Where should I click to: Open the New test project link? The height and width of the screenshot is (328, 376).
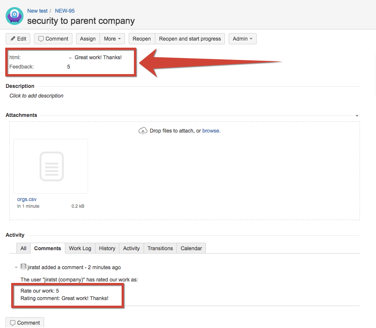pyautogui.click(x=37, y=11)
